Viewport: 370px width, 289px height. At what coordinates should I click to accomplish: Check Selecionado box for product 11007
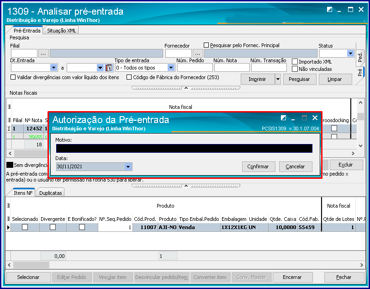click(25, 227)
